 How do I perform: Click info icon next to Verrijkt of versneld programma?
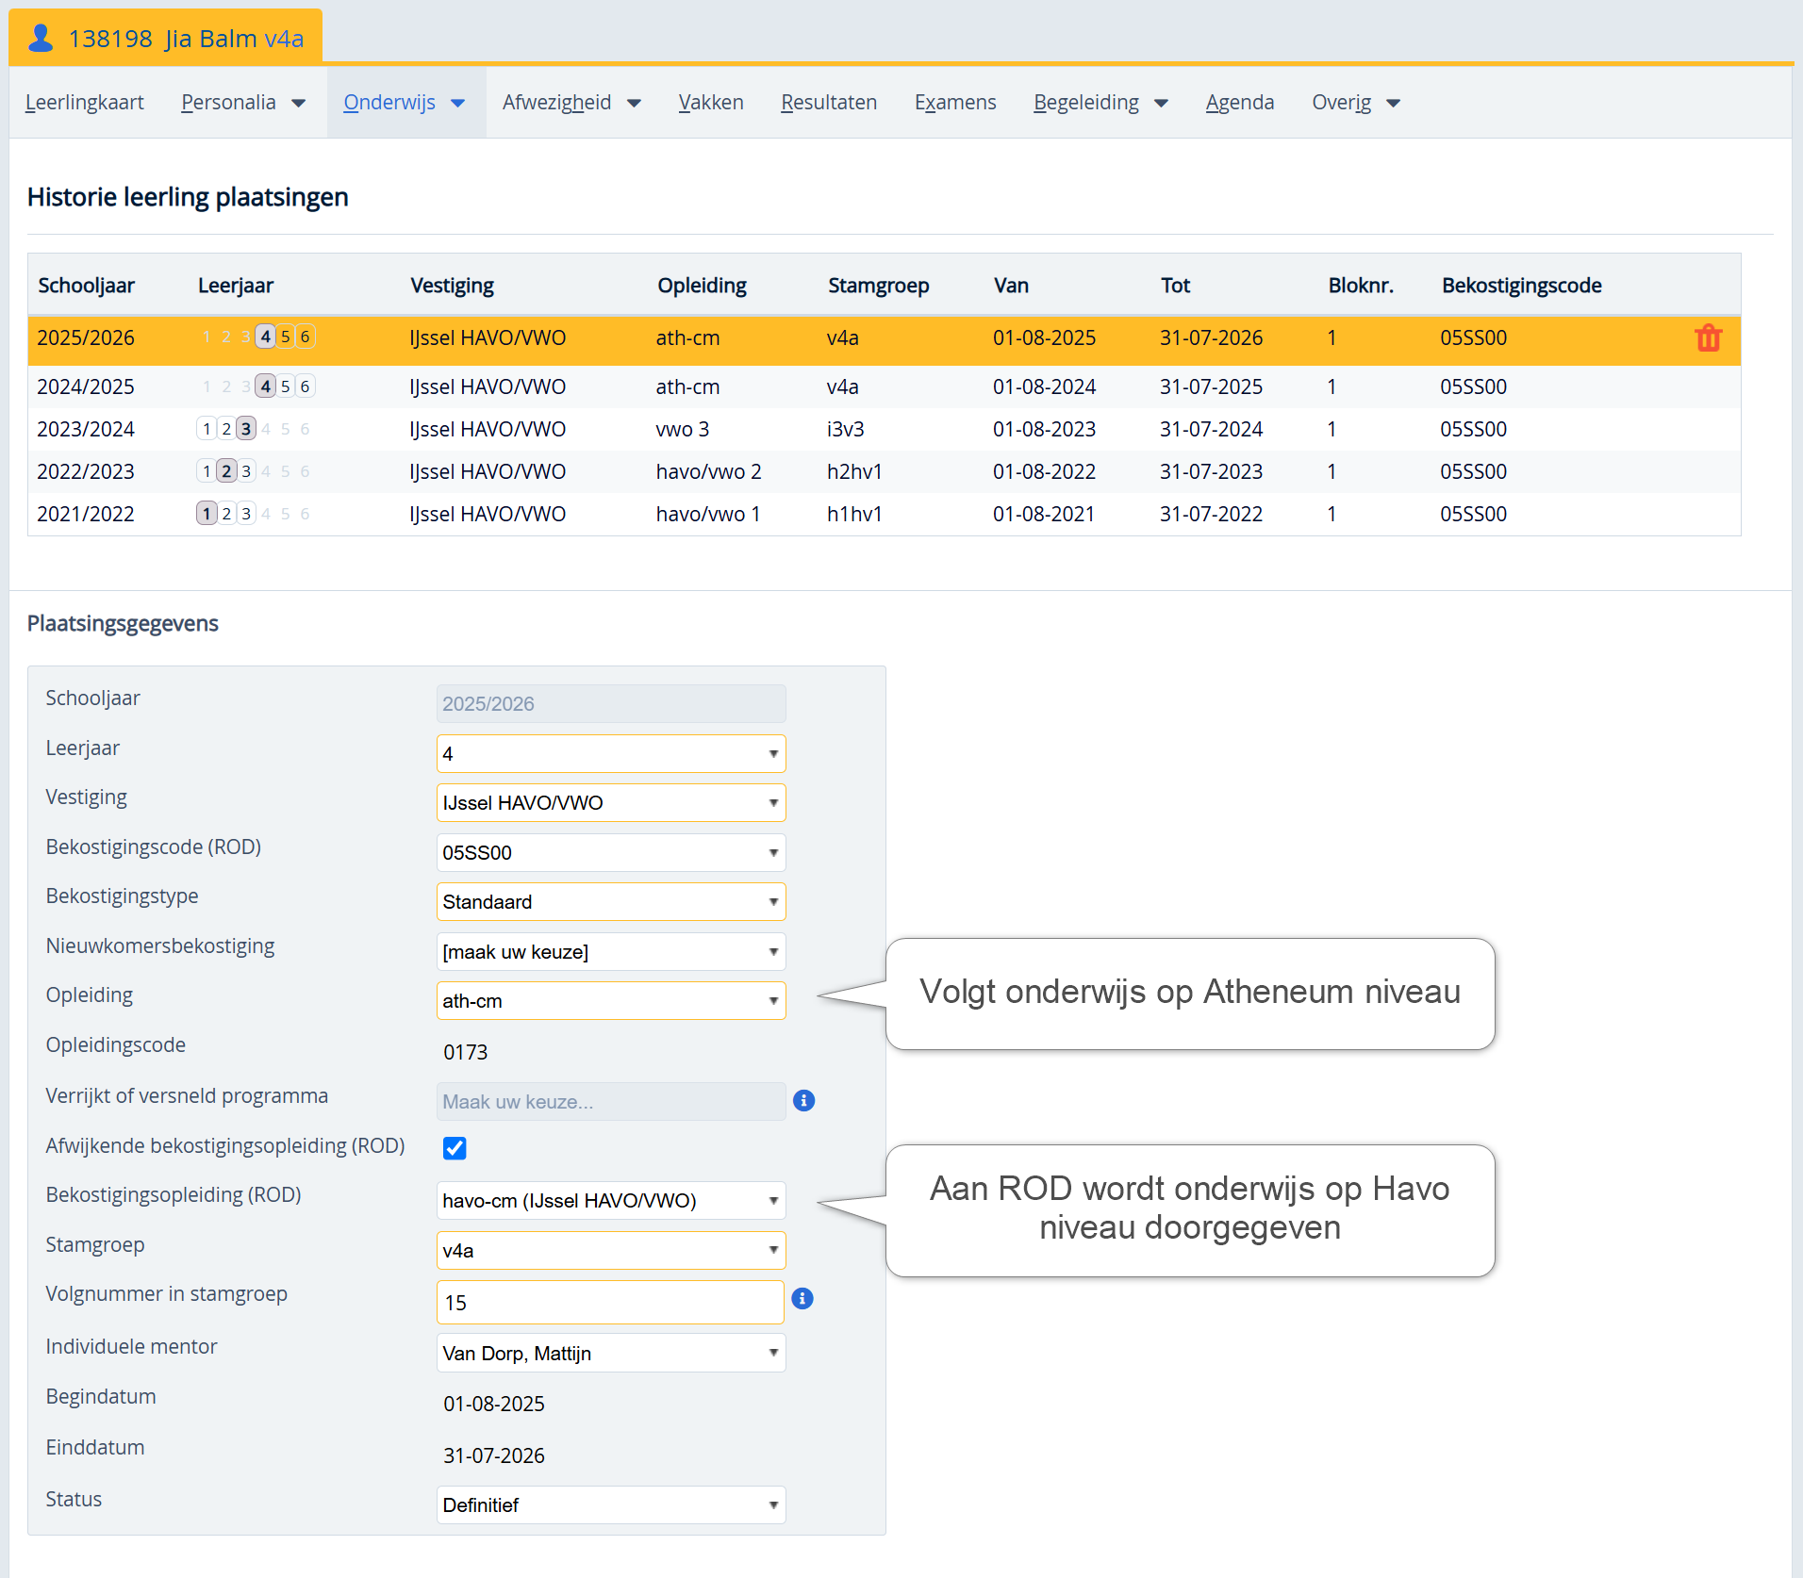tap(803, 1101)
